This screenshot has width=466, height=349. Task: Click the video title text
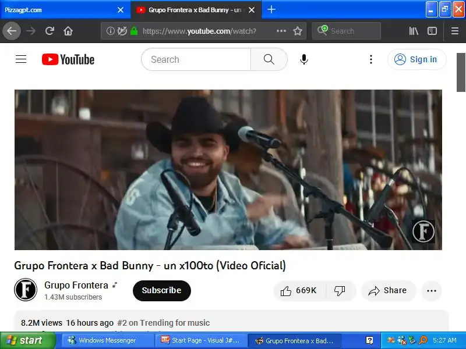point(150,266)
